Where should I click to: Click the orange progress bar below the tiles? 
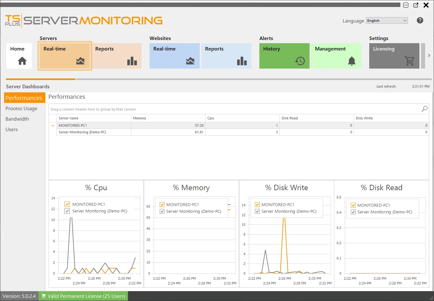pyautogui.click(x=40, y=79)
